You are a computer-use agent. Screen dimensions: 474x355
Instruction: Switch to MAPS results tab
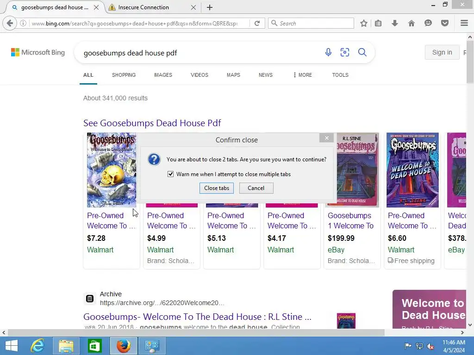tap(233, 75)
